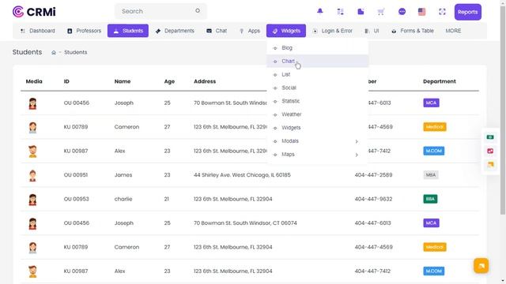Click name James in table
Viewport: 506px width, 284px height.
(x=123, y=175)
